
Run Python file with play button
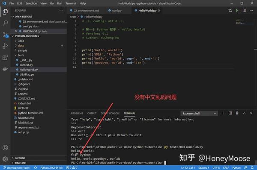point(237,10)
